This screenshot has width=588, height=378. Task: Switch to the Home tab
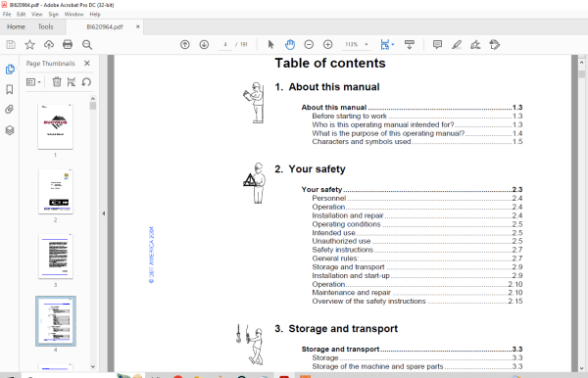(16, 26)
